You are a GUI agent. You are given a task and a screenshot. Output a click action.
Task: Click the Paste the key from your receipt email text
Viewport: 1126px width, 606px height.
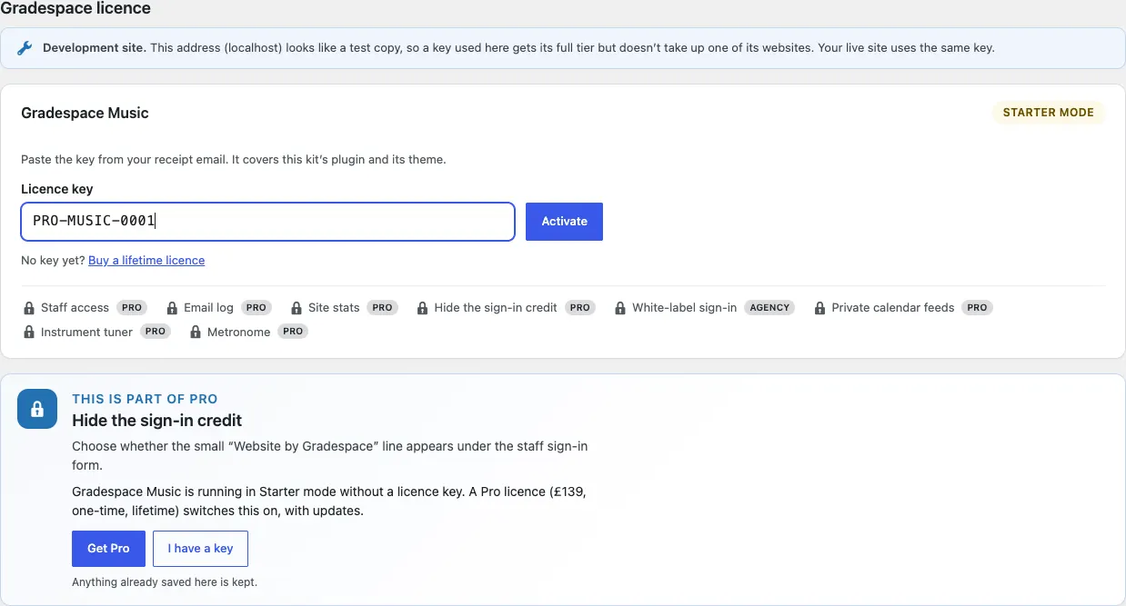233,160
